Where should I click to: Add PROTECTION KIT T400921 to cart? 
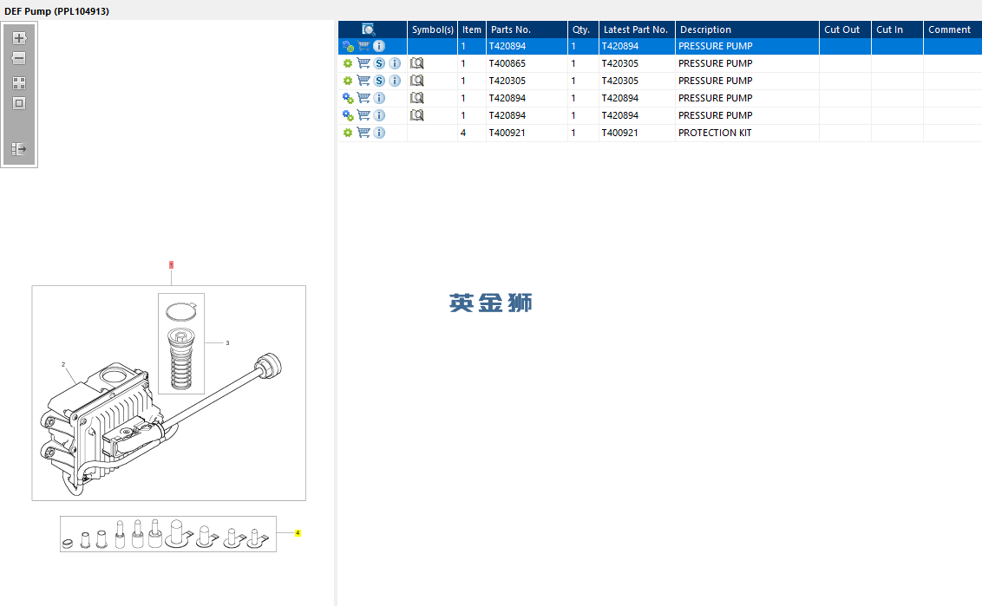(x=363, y=133)
